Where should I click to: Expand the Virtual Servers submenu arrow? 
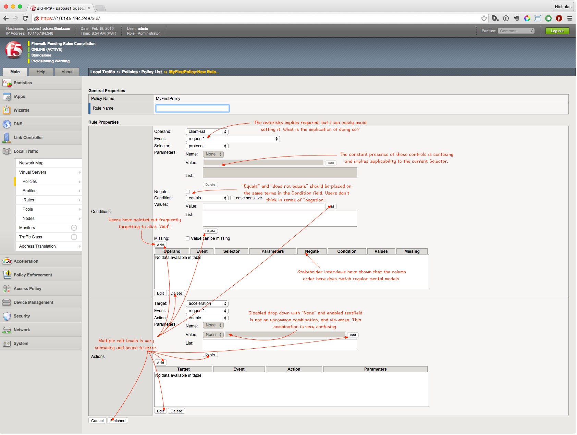tap(80, 172)
